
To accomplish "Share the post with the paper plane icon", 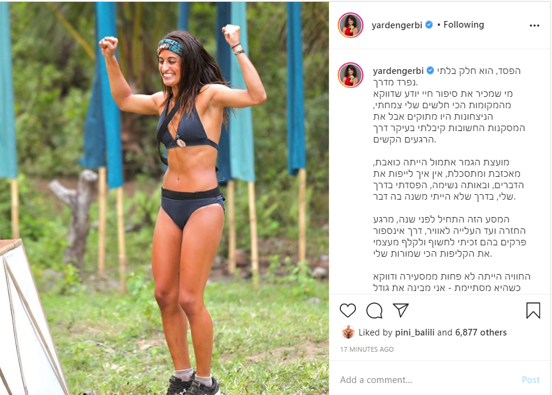I will 400,310.
